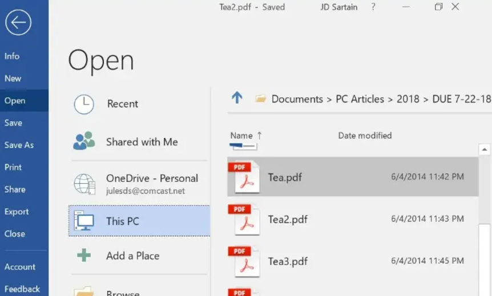Click the Tea.pdf PDF icon

(244, 178)
